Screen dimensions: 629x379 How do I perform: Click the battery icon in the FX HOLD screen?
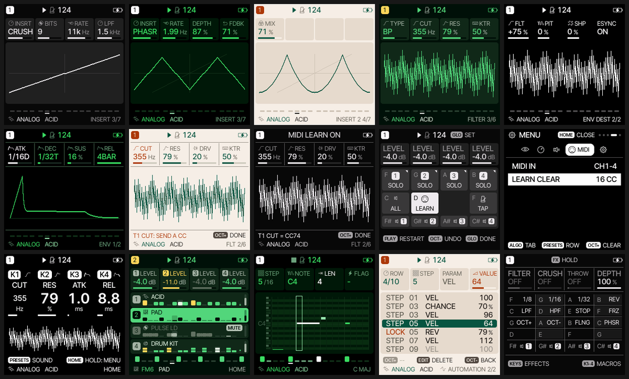click(618, 260)
